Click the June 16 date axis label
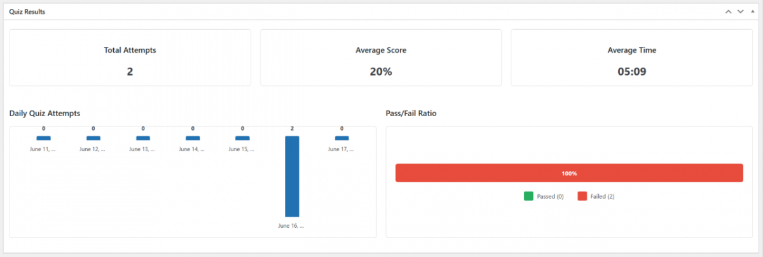 (x=291, y=225)
